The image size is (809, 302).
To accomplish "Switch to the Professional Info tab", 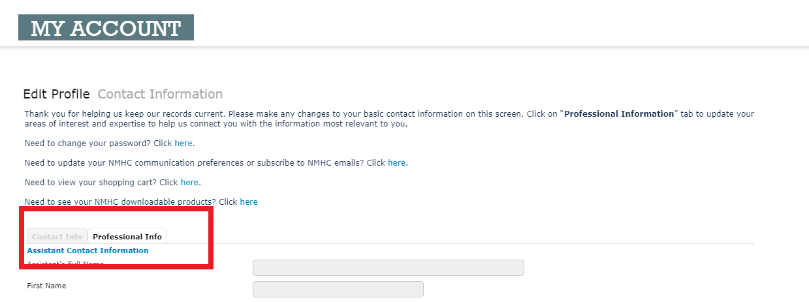I will click(x=127, y=237).
